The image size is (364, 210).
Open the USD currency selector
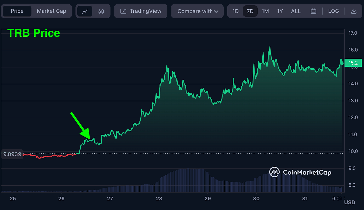coord(350,202)
